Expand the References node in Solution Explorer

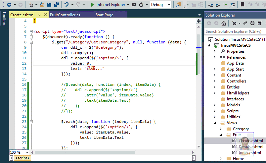214,57
